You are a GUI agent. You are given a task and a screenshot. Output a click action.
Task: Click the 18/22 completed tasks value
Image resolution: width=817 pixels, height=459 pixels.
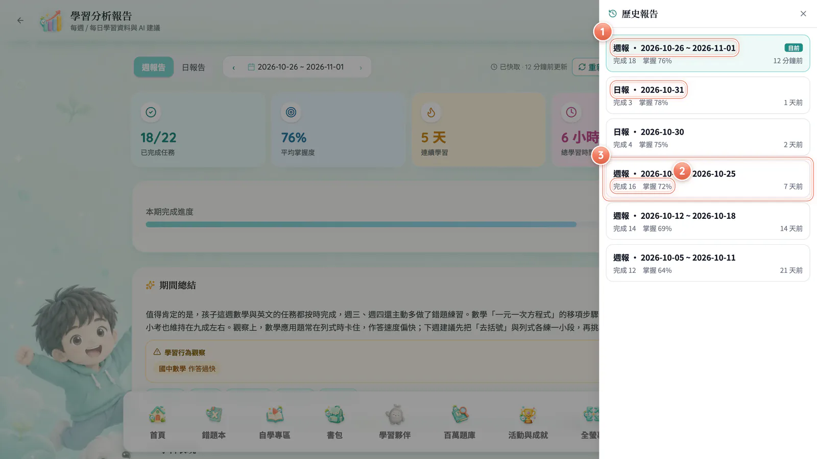[158, 138]
